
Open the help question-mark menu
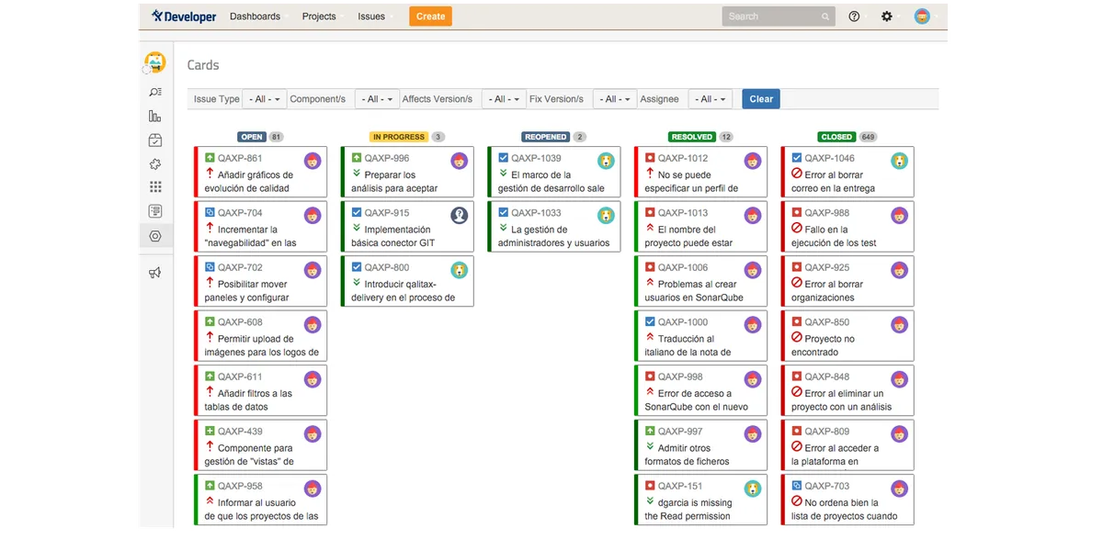tap(854, 16)
